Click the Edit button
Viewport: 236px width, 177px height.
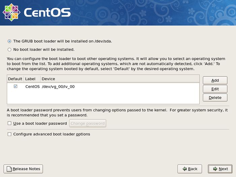215,89
